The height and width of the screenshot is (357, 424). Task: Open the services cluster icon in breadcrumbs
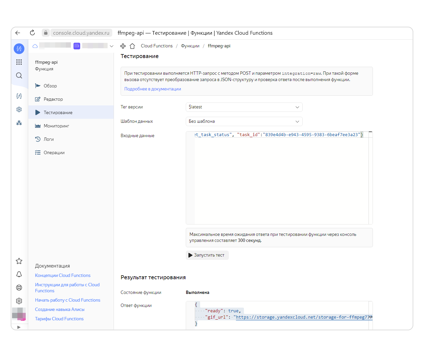tap(123, 46)
